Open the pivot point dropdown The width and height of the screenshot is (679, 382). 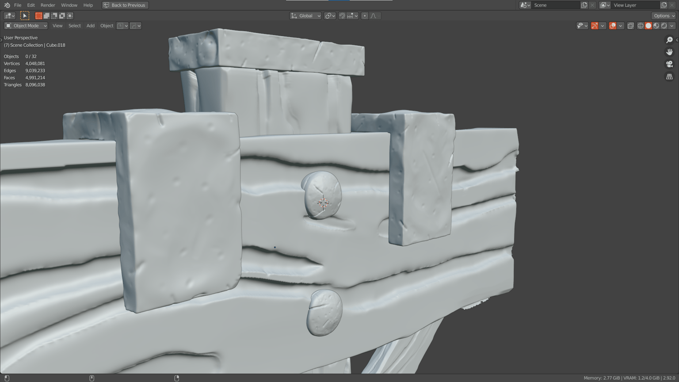(x=330, y=15)
